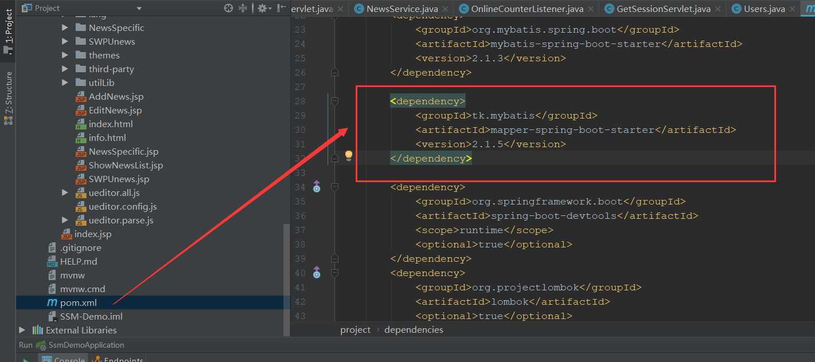Screen dimensions: 815x362
Task: Click the yellow lightbulb intention icon on line 32
Action: [x=348, y=156]
